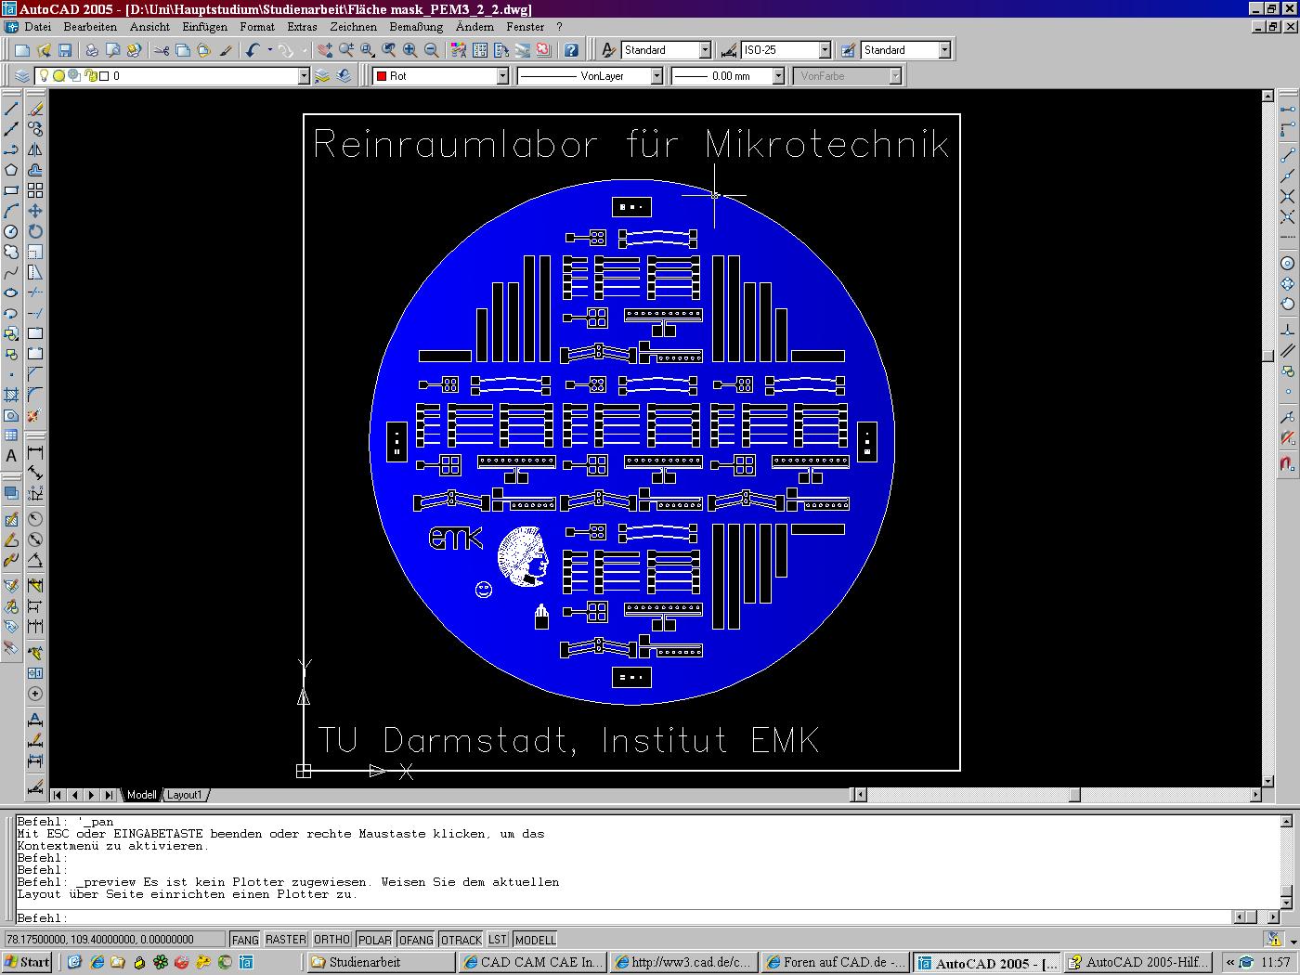Switch to CAD CAM CAE taskbar window

click(533, 962)
